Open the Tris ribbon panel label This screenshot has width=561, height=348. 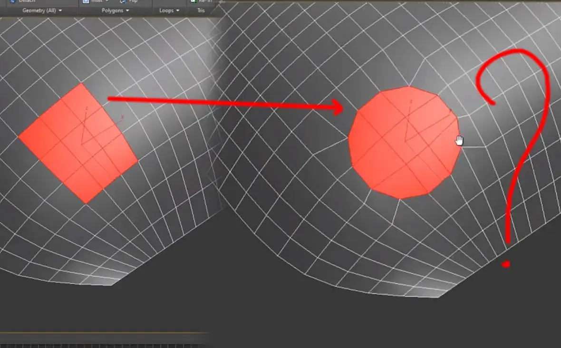(201, 10)
